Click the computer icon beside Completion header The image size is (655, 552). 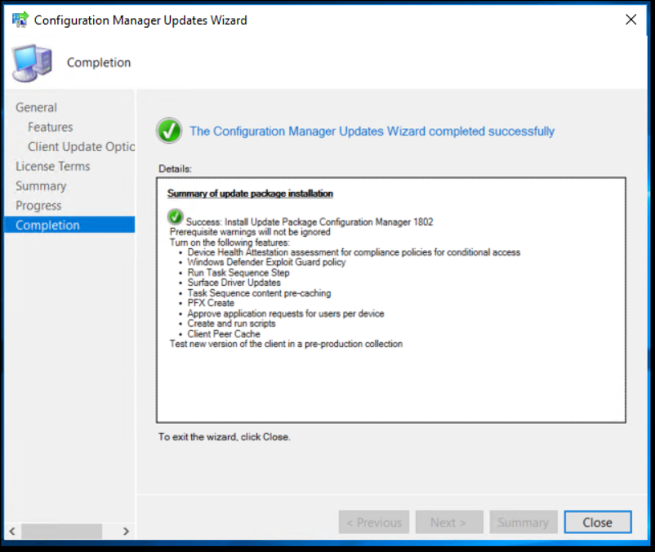point(32,63)
